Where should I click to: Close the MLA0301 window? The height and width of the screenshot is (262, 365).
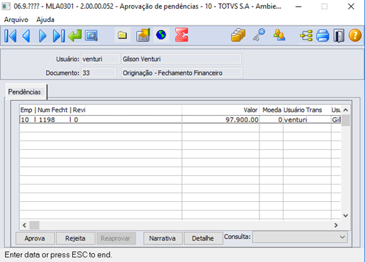click(351, 7)
